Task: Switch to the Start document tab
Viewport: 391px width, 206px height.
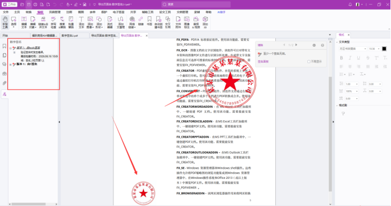Action: 15,36
